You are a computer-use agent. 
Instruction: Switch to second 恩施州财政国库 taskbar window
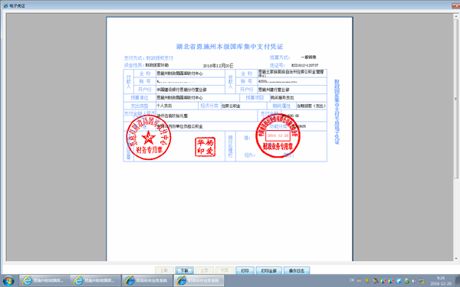click(x=96, y=281)
